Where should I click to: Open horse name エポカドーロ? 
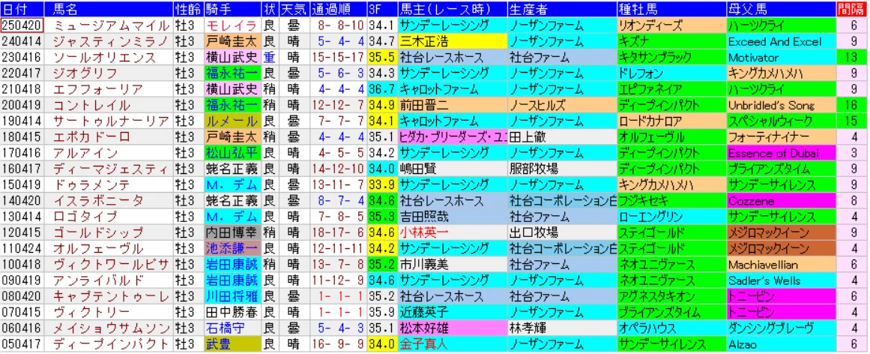[91, 136]
